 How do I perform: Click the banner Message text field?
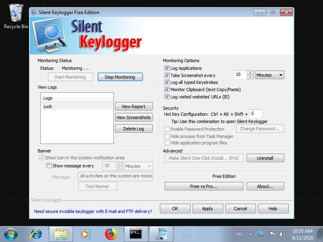115,176
